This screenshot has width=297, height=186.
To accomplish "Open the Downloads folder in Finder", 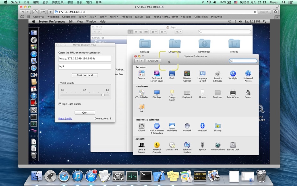I will pos(204,44).
